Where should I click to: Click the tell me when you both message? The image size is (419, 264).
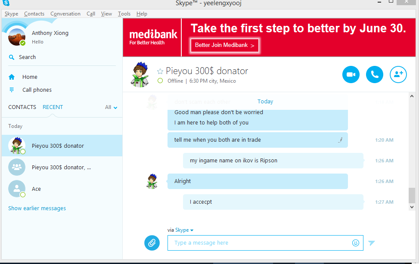(x=258, y=140)
